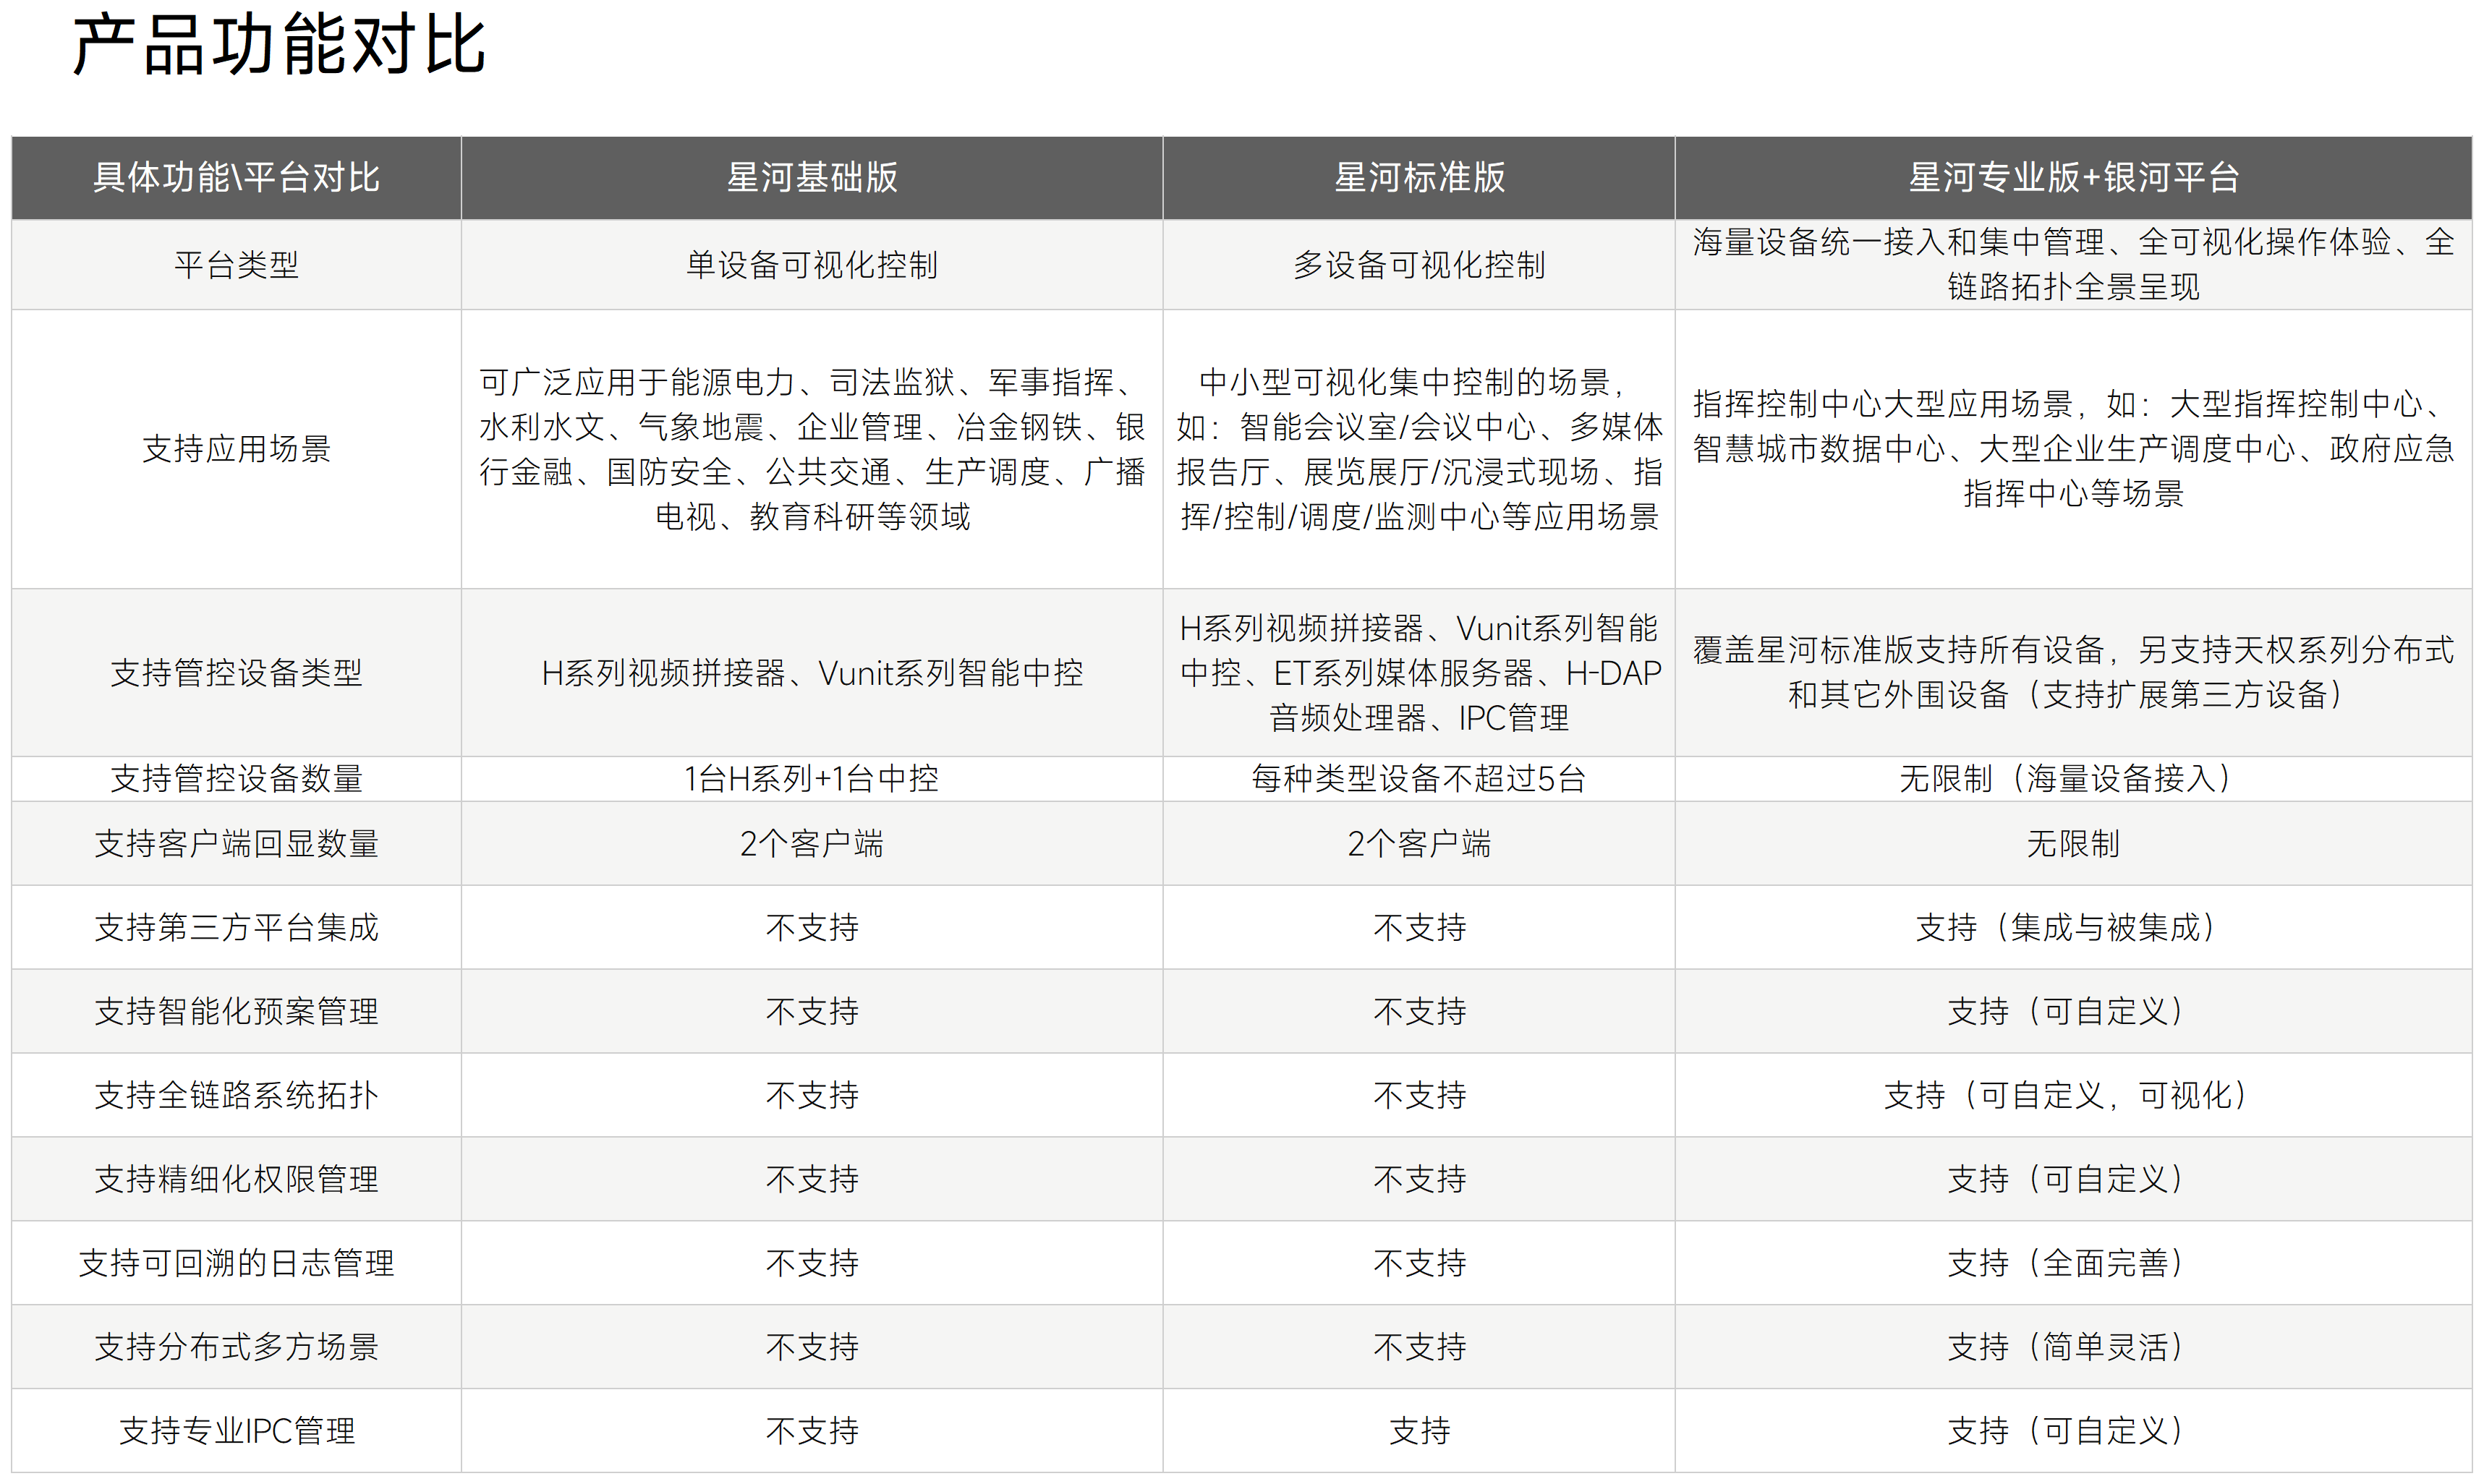The width and height of the screenshot is (2484, 1484).
Task: Click the title 产品功能对比
Action: 279,45
